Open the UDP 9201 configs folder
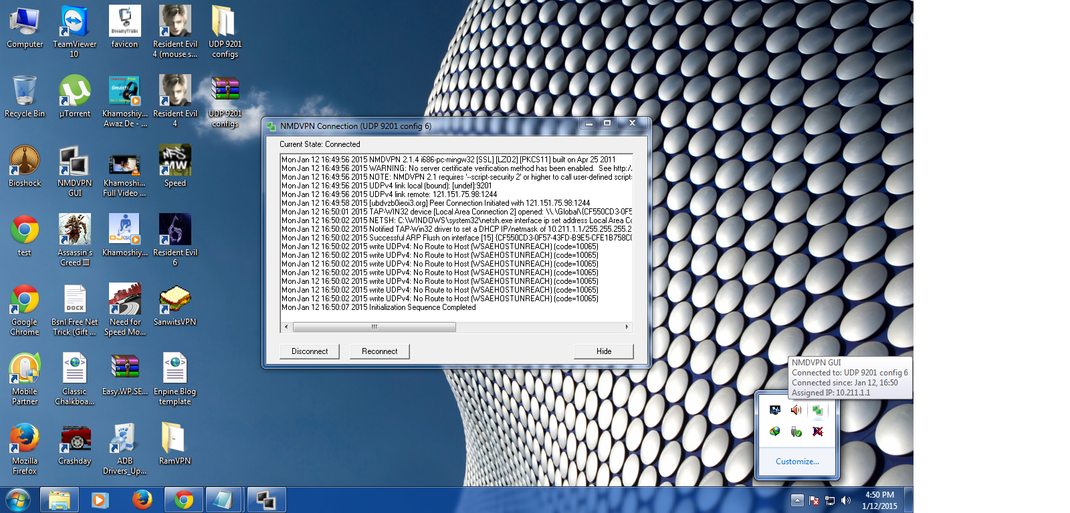The width and height of the screenshot is (1070, 513). click(225, 31)
